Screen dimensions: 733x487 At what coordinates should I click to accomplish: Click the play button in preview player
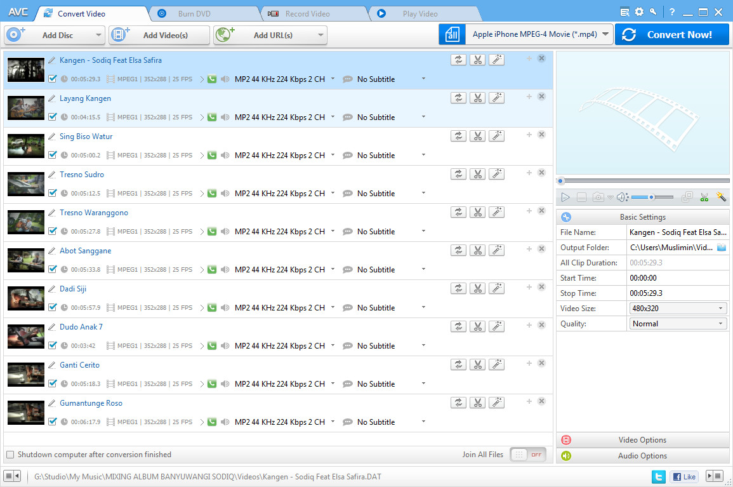coord(565,197)
